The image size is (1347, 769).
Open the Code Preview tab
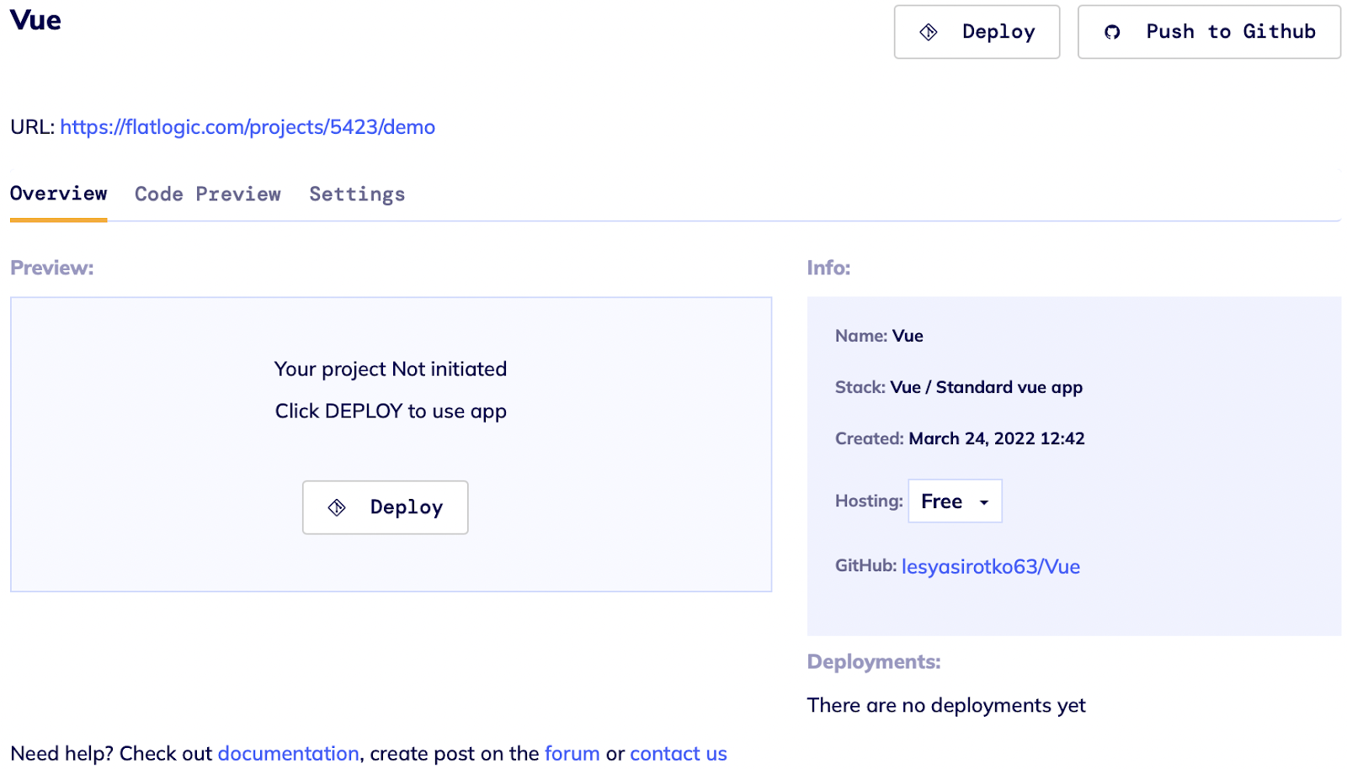(208, 194)
